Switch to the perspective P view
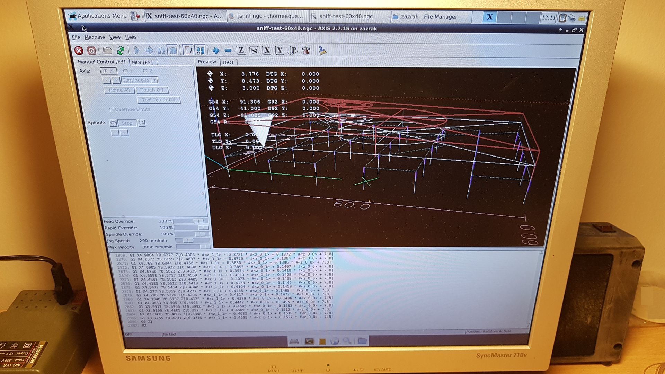665x374 pixels. pyautogui.click(x=293, y=51)
